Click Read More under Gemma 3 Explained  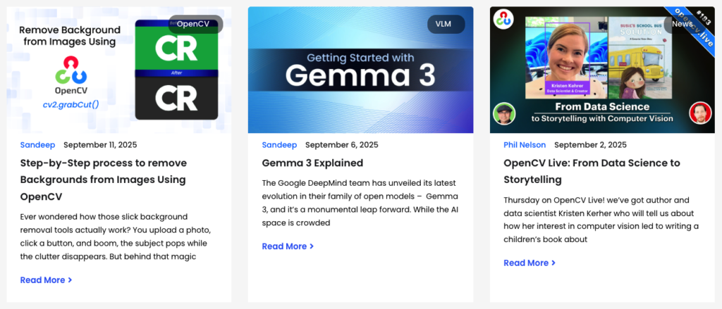click(288, 246)
